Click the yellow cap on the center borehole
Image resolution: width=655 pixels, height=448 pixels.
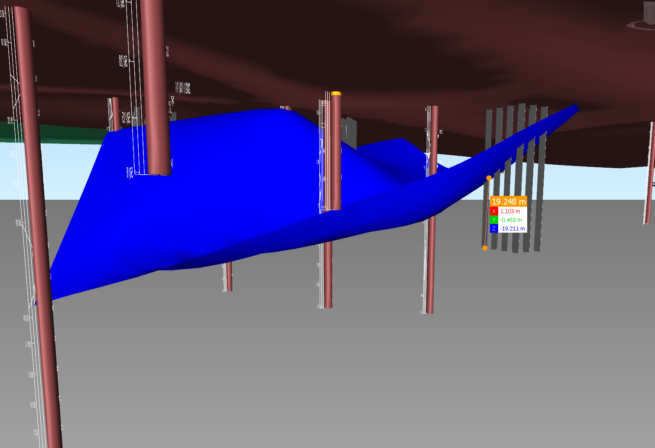click(336, 94)
